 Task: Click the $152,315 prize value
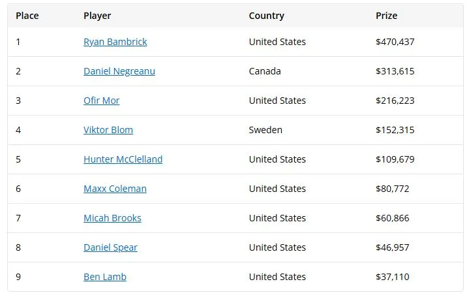click(395, 130)
